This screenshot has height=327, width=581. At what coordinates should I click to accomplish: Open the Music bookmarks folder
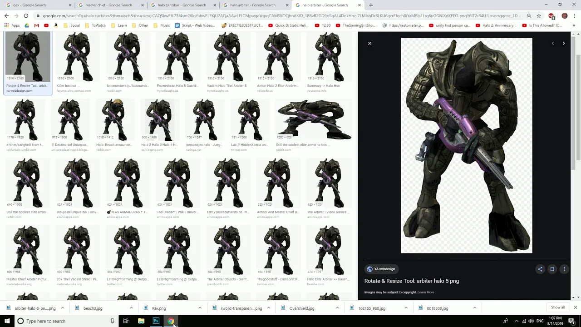tap(161, 25)
